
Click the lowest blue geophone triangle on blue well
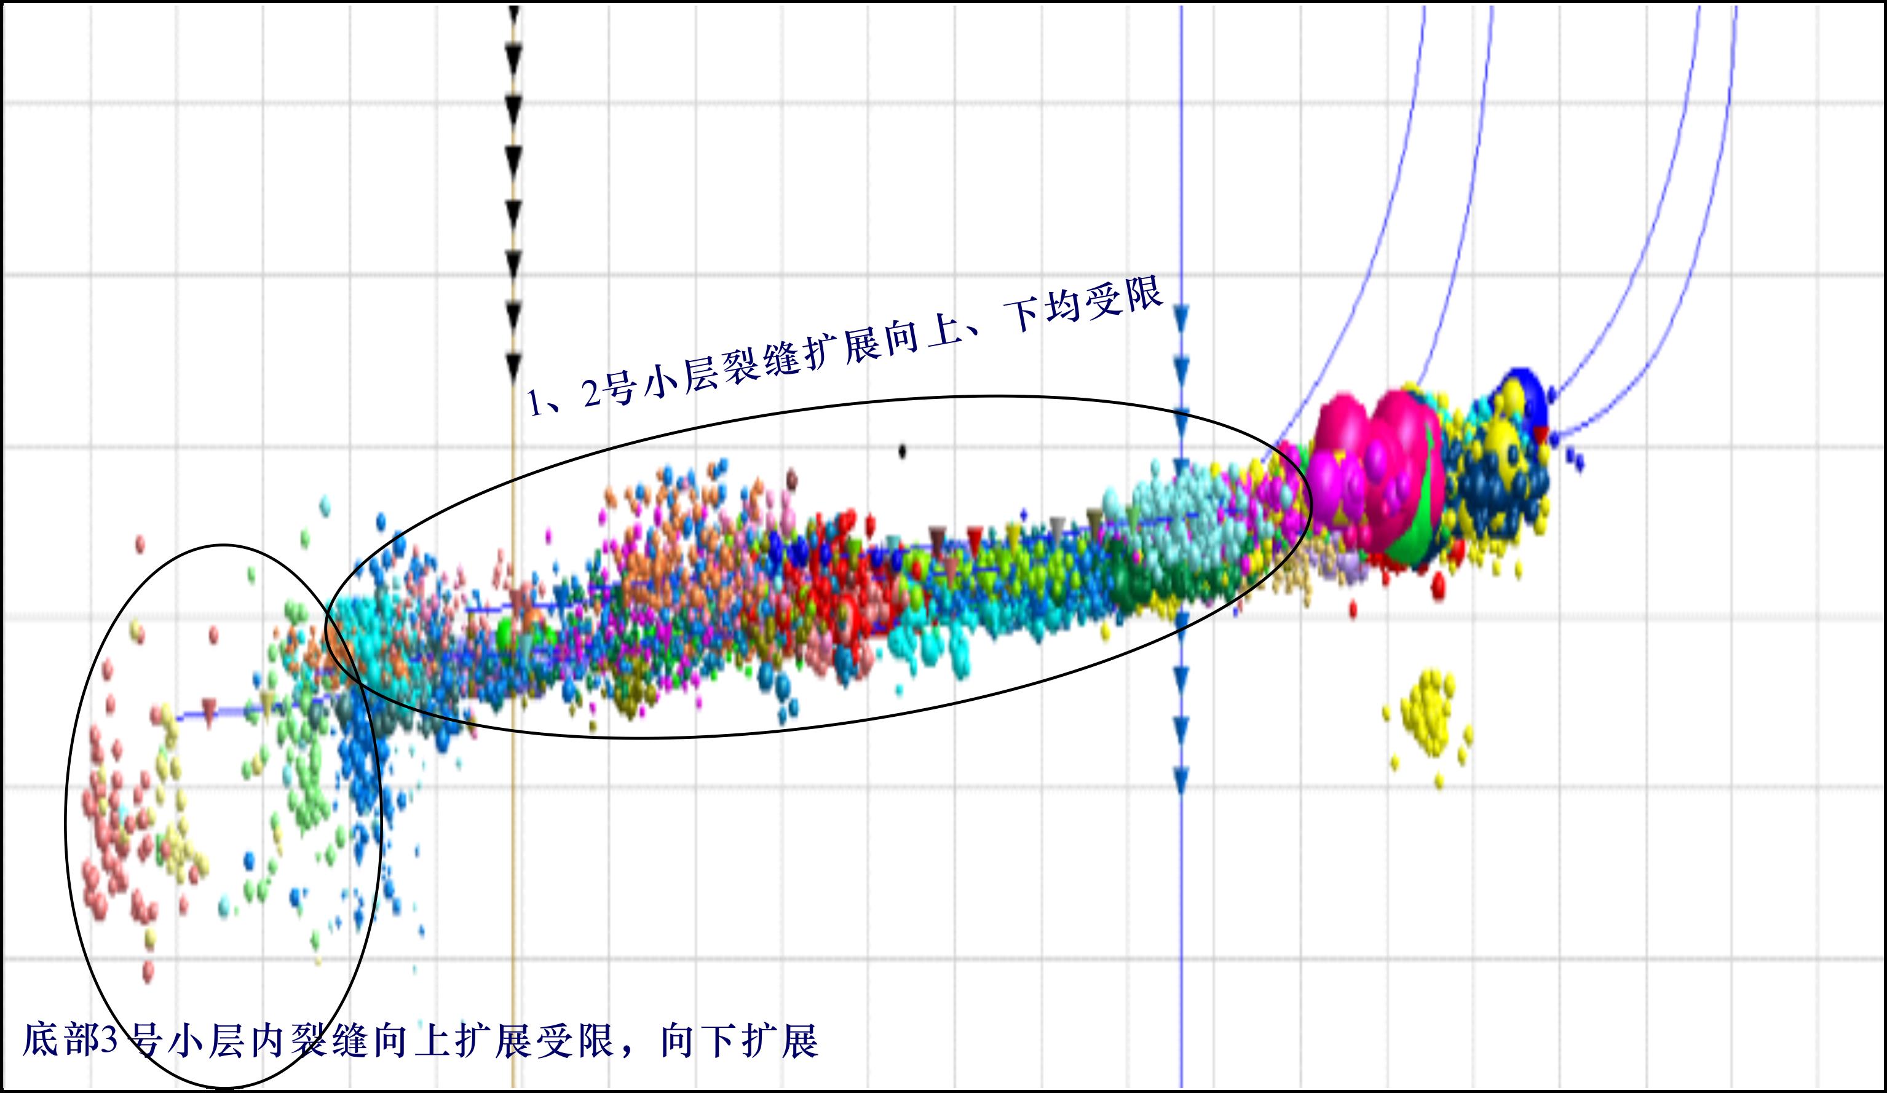[1181, 780]
